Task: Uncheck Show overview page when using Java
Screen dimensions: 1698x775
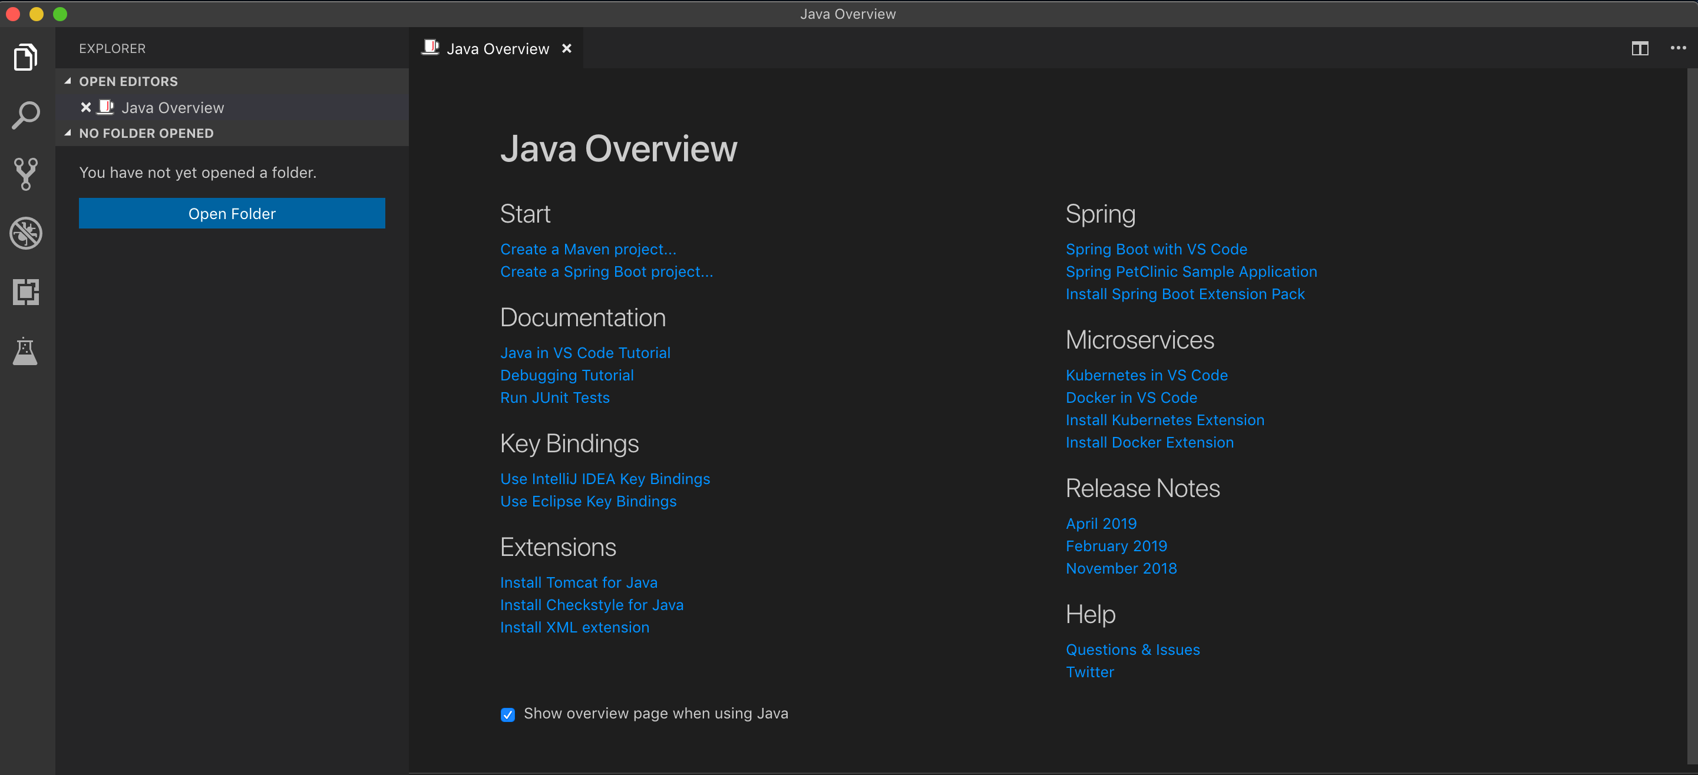Action: click(x=507, y=714)
